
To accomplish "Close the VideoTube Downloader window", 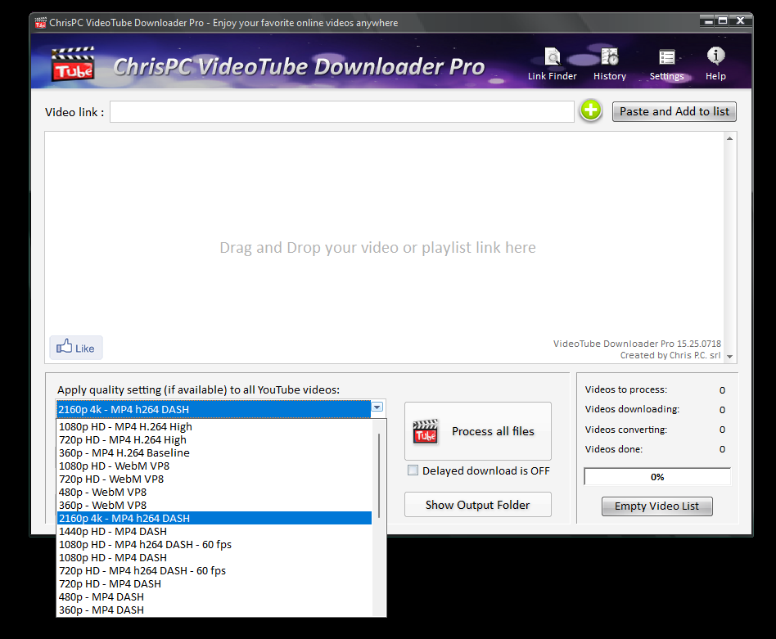I will [x=740, y=20].
